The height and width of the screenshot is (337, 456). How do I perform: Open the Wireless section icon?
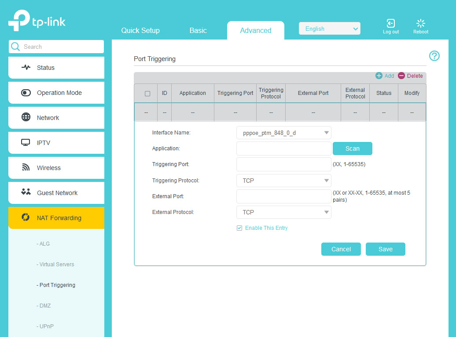tap(26, 168)
